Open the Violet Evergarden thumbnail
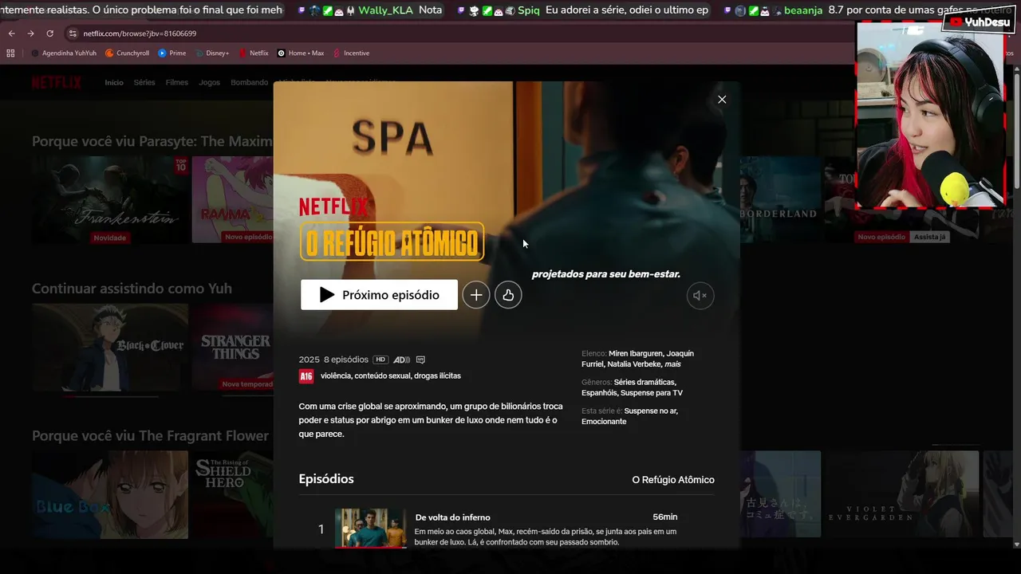The image size is (1021, 574). click(x=901, y=494)
